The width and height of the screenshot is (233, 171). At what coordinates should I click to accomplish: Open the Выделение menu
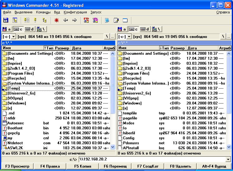coord(24,12)
